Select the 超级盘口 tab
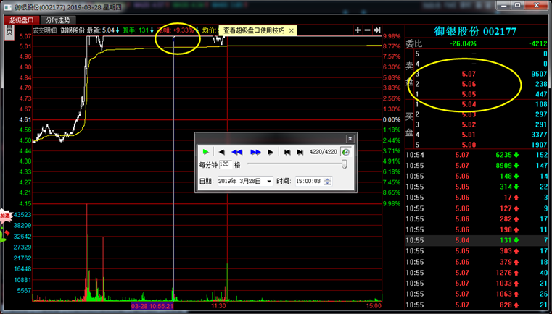This screenshot has width=552, height=314. pos(21,20)
